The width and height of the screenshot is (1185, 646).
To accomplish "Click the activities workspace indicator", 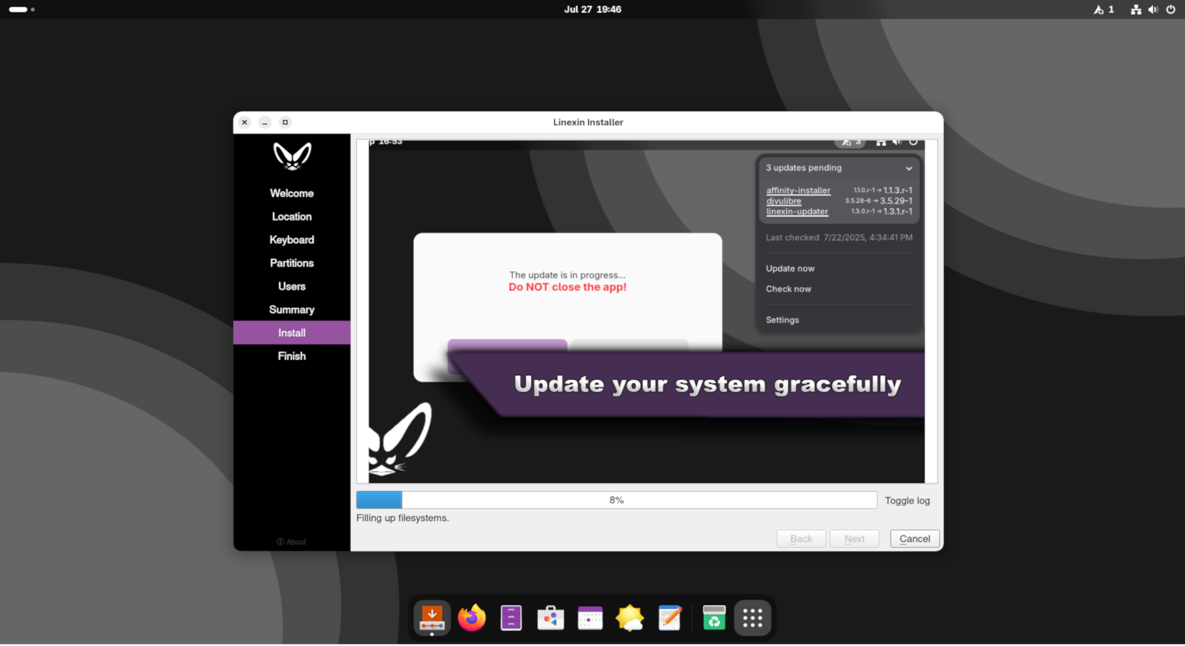I will [x=22, y=10].
